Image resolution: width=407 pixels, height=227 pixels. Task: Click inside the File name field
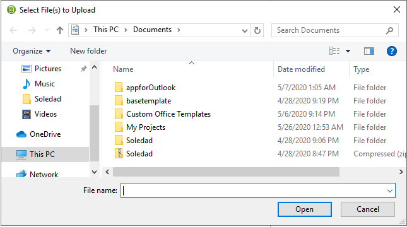coord(257,190)
